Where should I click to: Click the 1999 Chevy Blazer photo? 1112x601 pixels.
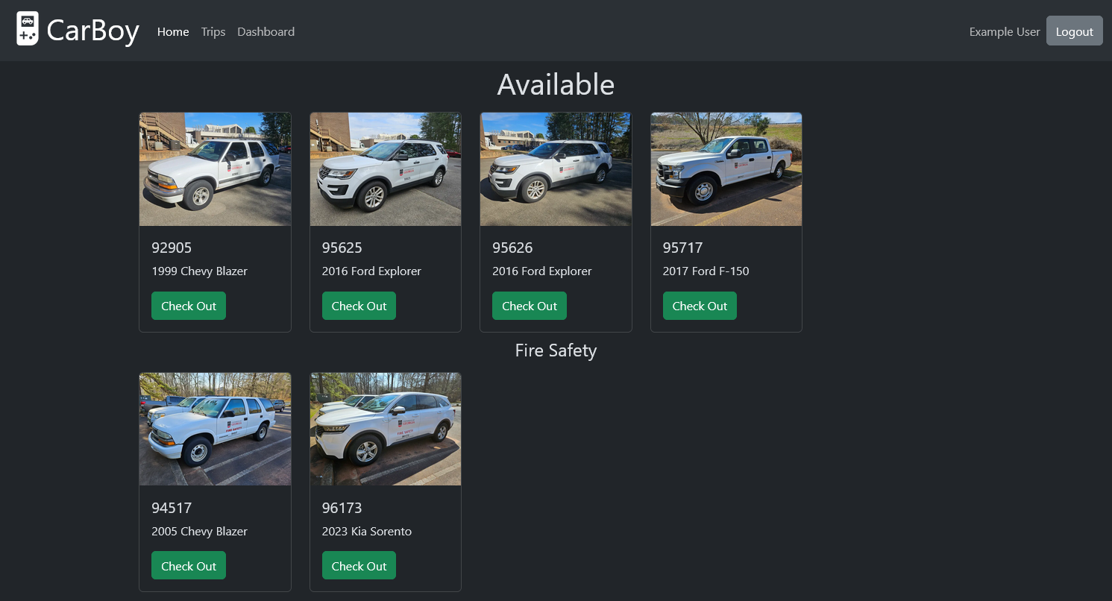215,169
